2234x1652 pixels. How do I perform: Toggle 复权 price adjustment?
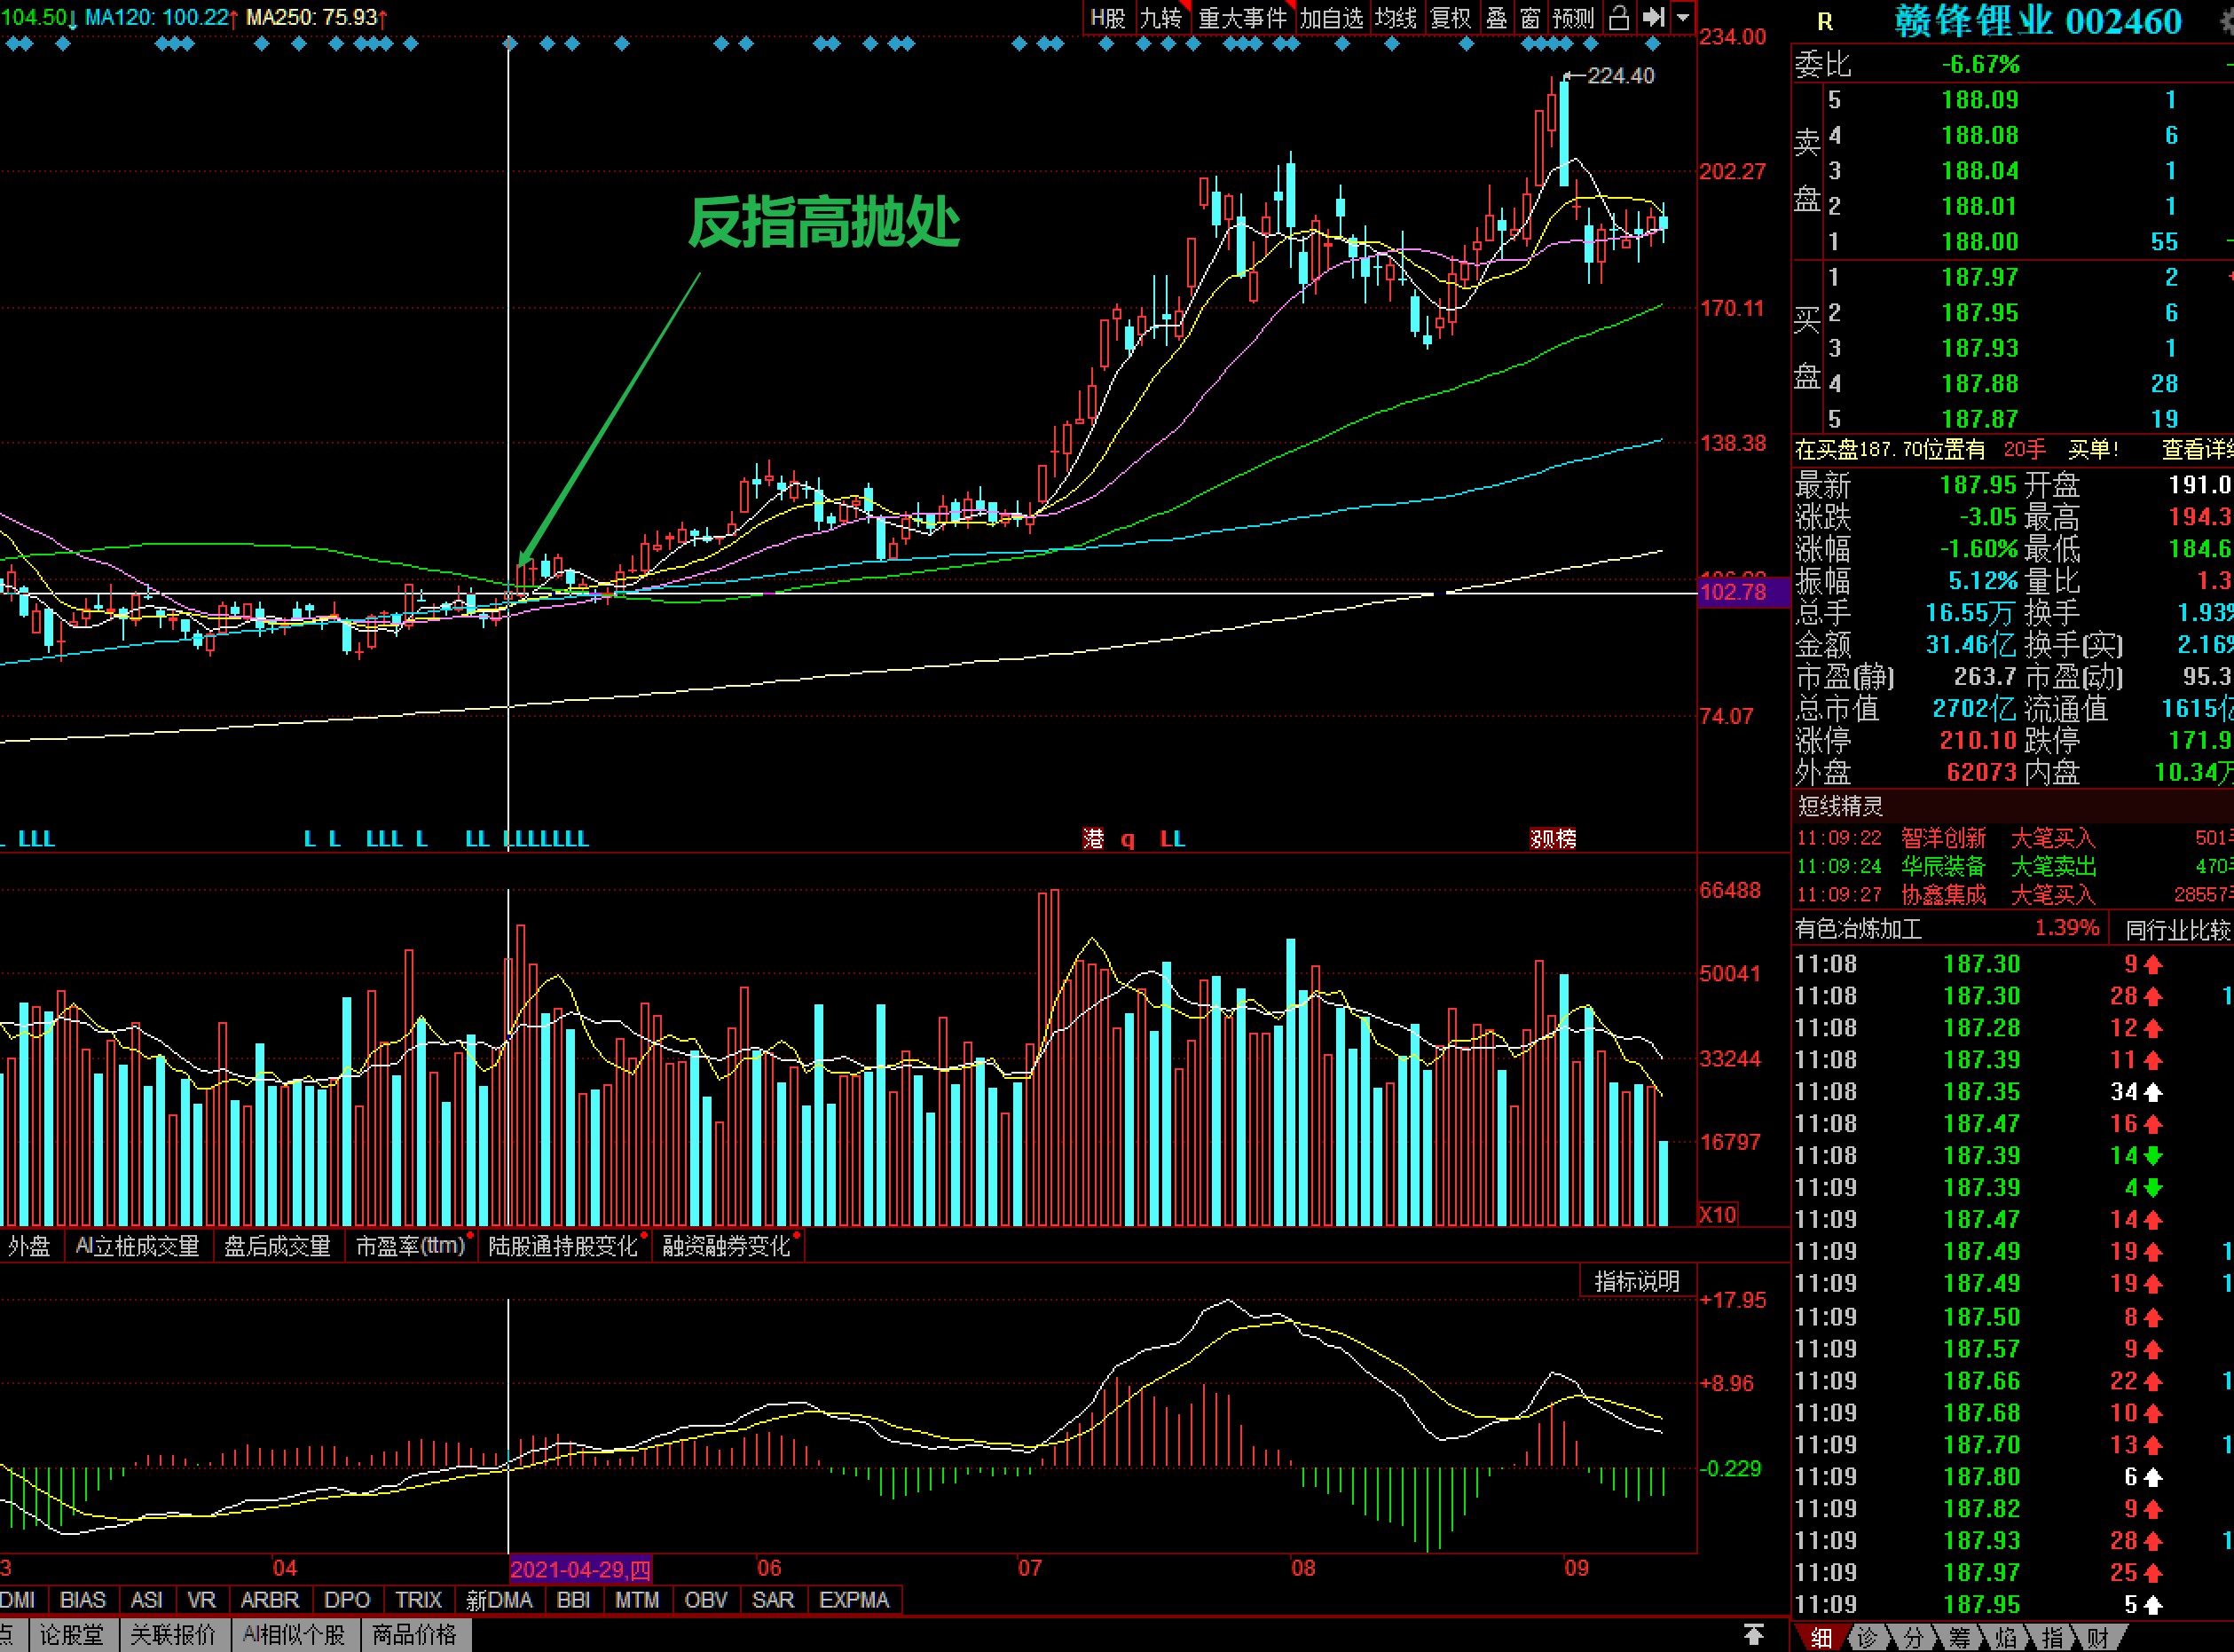[x=1450, y=18]
